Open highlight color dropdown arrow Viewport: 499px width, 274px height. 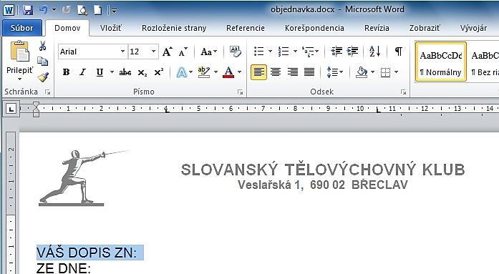[215, 72]
